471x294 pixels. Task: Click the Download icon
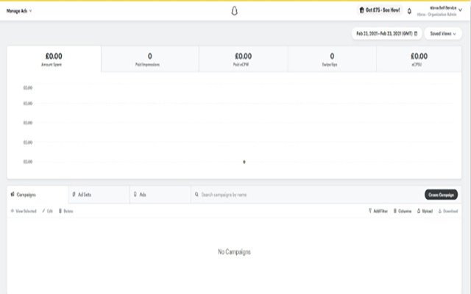coord(440,211)
